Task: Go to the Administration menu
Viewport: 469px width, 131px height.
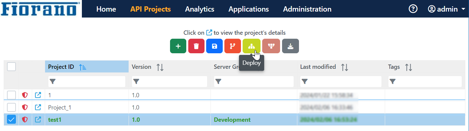Action: [x=307, y=9]
